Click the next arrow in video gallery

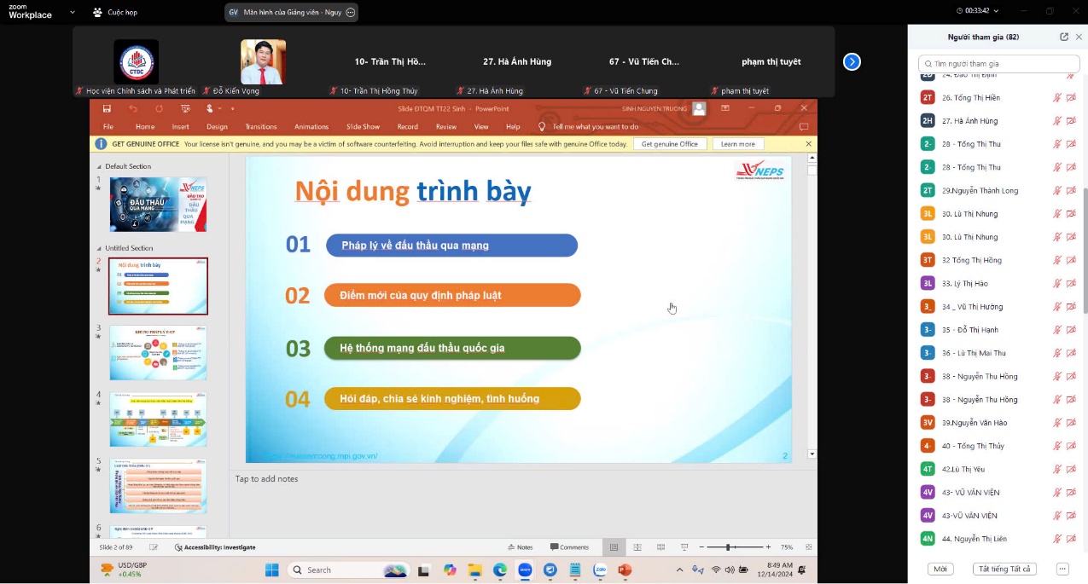852,61
